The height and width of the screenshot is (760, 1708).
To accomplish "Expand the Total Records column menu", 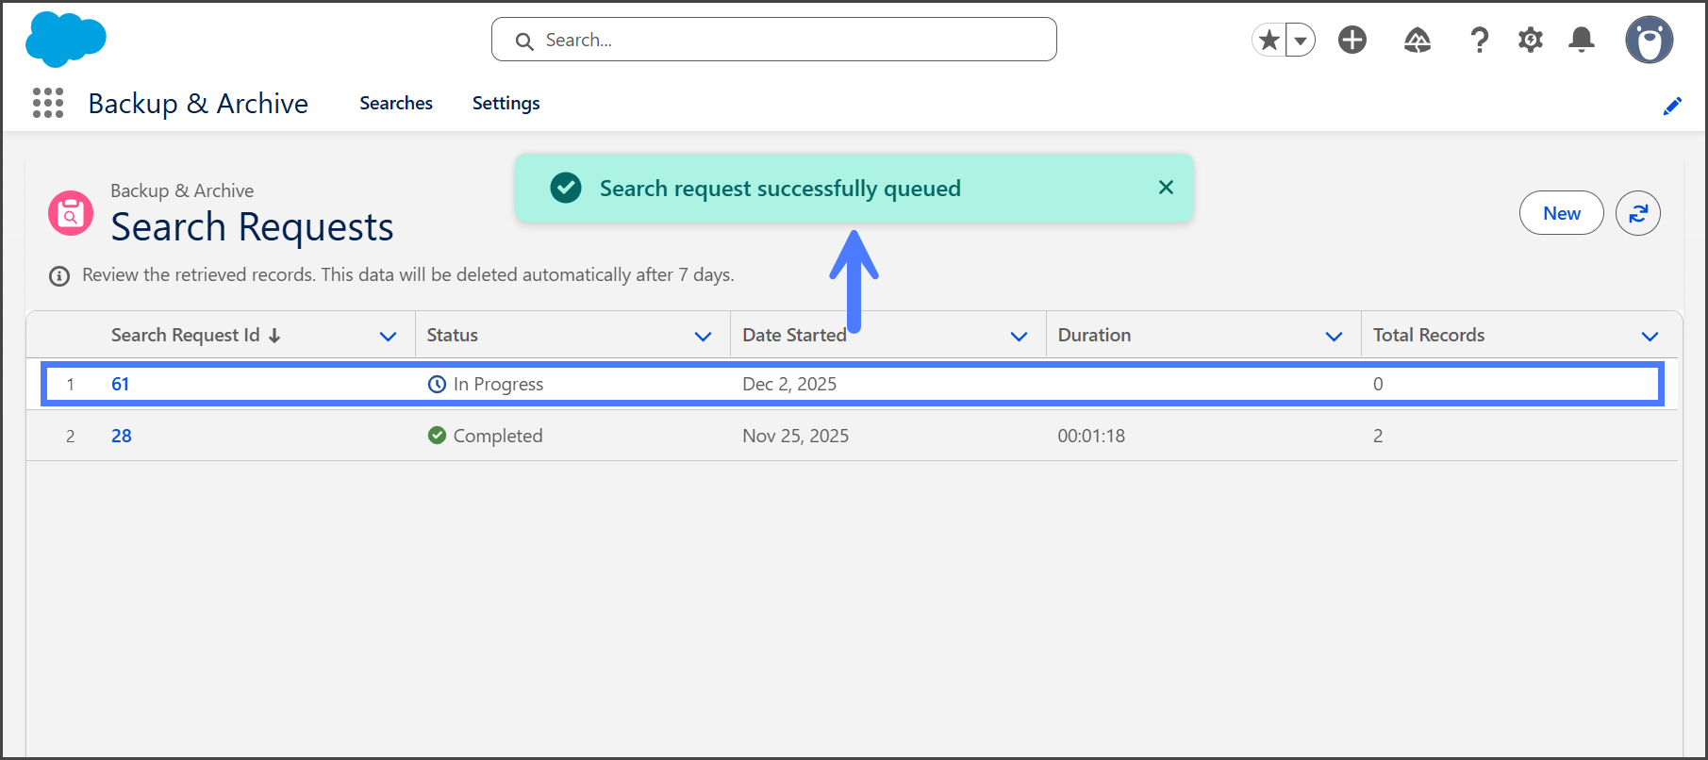I will point(1650,337).
